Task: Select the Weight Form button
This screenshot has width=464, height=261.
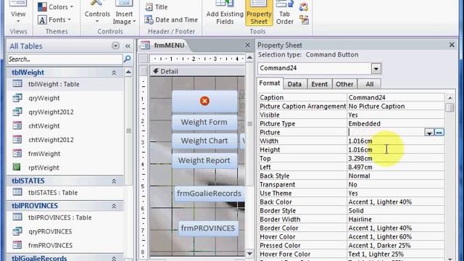Action: (x=204, y=123)
